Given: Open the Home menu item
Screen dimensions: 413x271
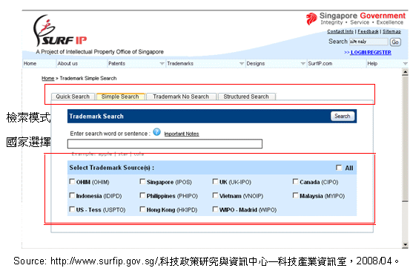Looking at the screenshot, I should 30,64.
